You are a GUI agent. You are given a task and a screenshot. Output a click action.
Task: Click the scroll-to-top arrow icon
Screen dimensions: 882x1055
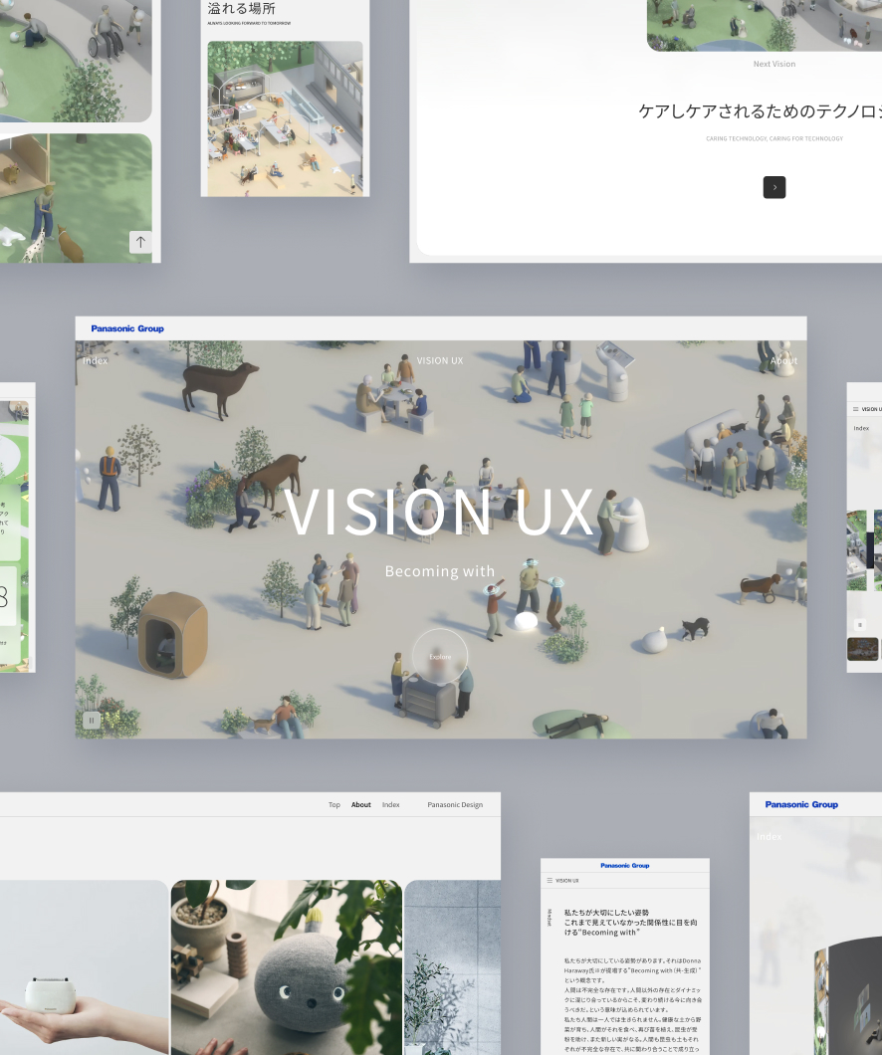140,242
